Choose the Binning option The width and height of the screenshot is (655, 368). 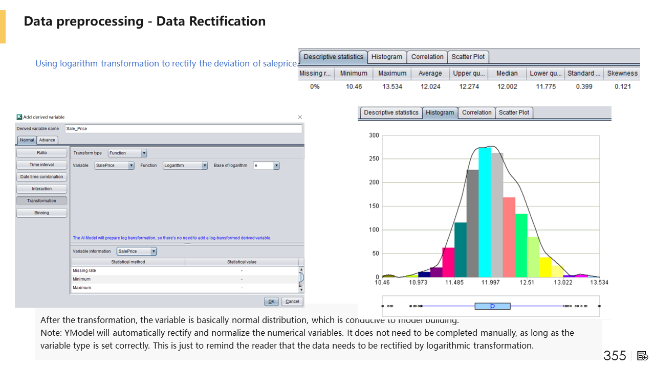[x=41, y=213]
